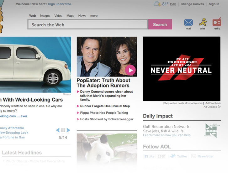Go to previous slide in carousel
The image size is (228, 173).
click(58, 130)
